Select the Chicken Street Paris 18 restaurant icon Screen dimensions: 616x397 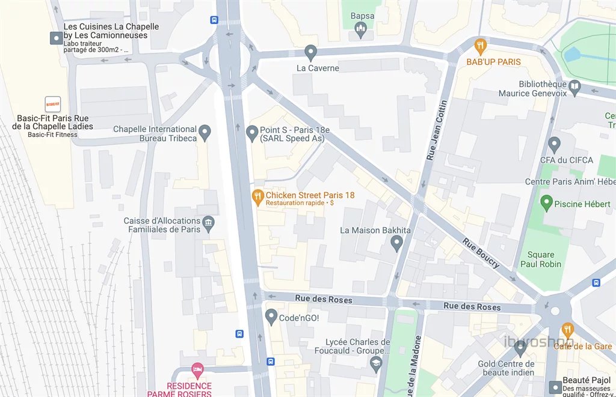[257, 198]
